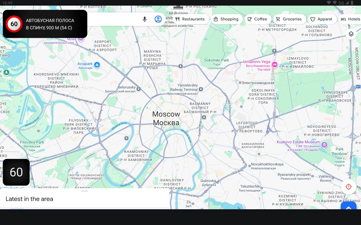Filter by Coffee chip
361x225 pixels.
257,19
